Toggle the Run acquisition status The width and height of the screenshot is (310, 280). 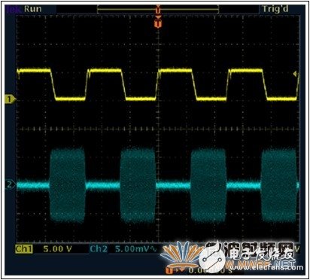pyautogui.click(x=32, y=9)
